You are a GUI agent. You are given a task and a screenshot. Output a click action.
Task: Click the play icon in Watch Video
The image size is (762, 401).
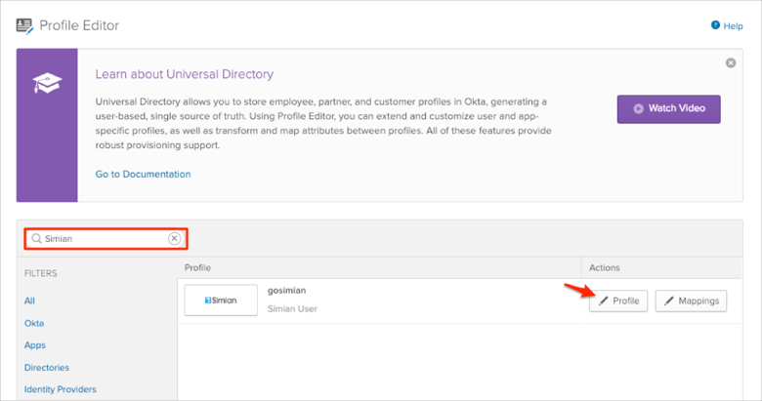pyautogui.click(x=639, y=109)
